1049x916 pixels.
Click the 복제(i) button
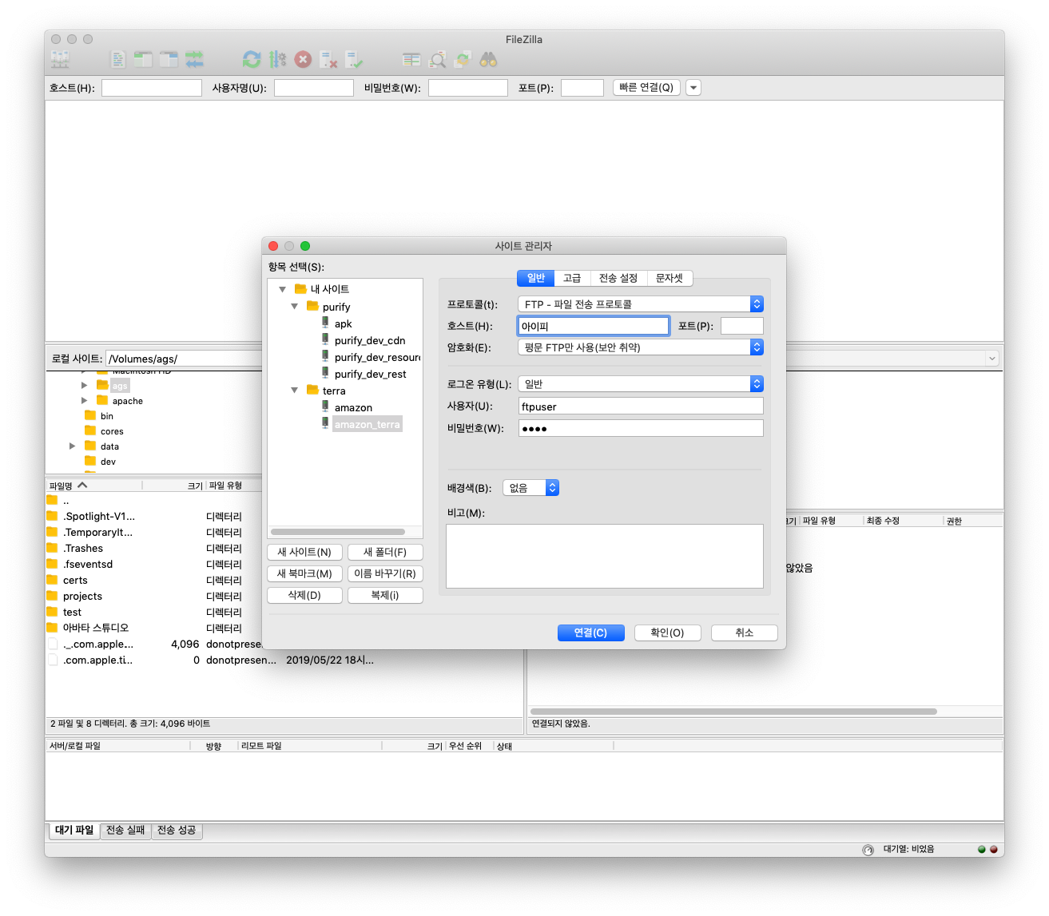click(x=385, y=595)
